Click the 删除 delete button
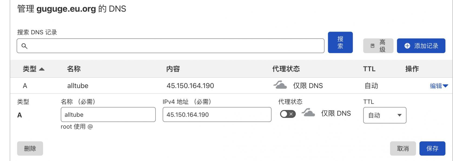This screenshot has height=161, width=453. pyautogui.click(x=30, y=149)
